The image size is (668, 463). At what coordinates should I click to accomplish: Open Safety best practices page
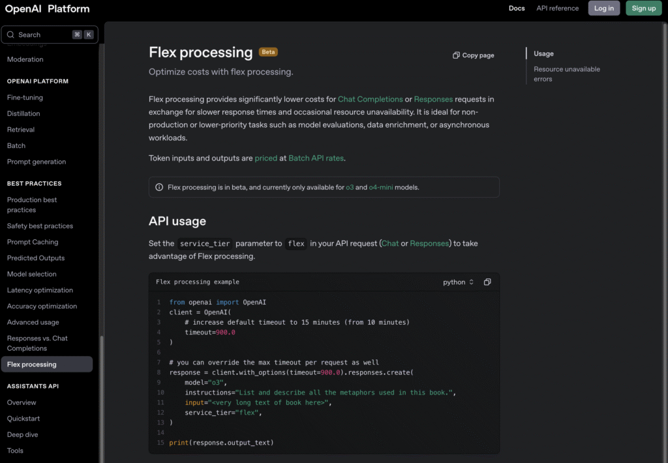(x=40, y=226)
